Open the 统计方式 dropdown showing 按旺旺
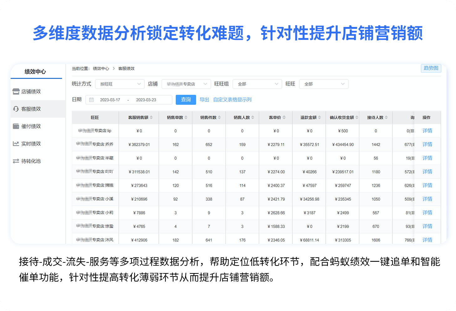This screenshot has height=311, width=456. click(120, 84)
